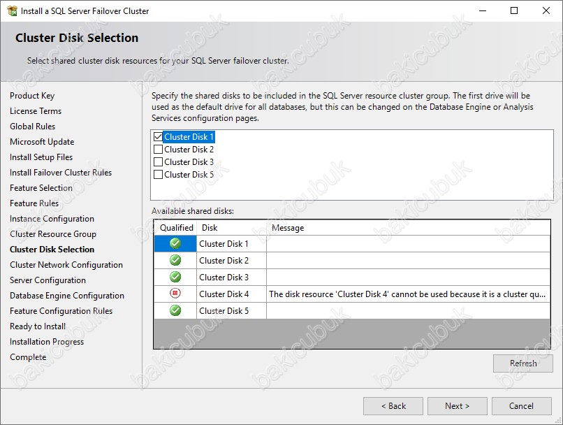
Task: Go to the Complete step
Action: pos(28,357)
